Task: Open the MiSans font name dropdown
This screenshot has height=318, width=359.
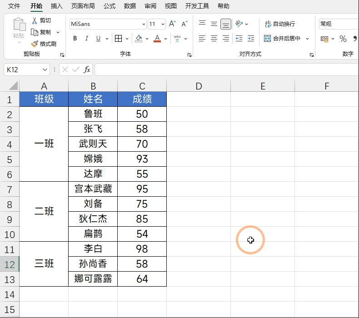Action: pyautogui.click(x=144, y=24)
